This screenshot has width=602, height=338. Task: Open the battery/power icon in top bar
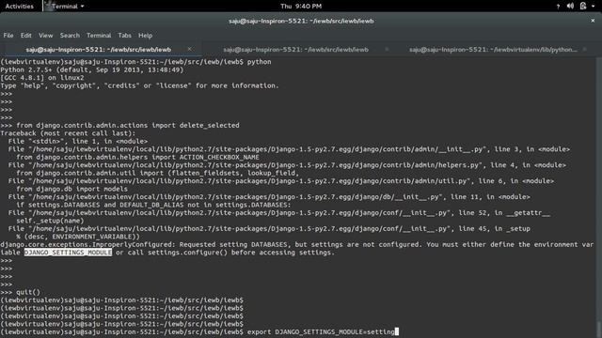point(583,6)
